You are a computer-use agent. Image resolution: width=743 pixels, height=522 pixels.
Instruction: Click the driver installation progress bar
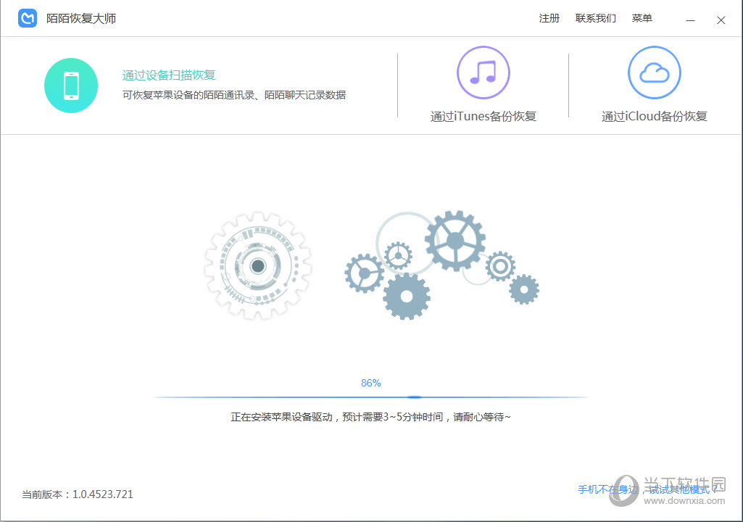coord(371,397)
